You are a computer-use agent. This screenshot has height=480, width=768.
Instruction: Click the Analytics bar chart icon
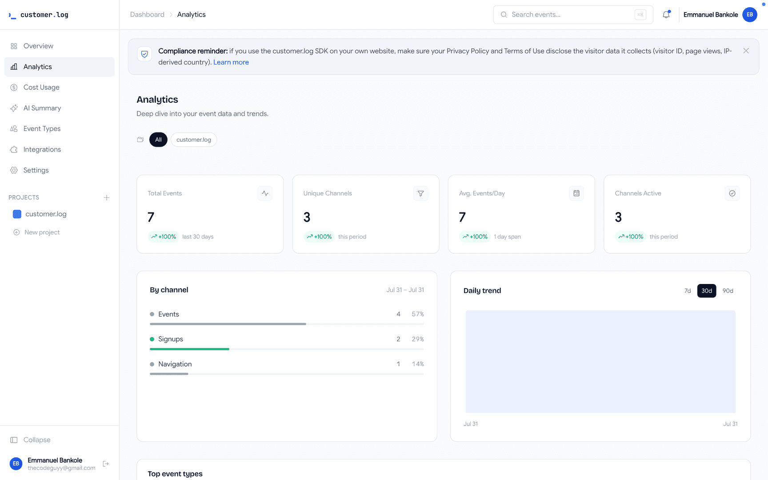point(14,67)
